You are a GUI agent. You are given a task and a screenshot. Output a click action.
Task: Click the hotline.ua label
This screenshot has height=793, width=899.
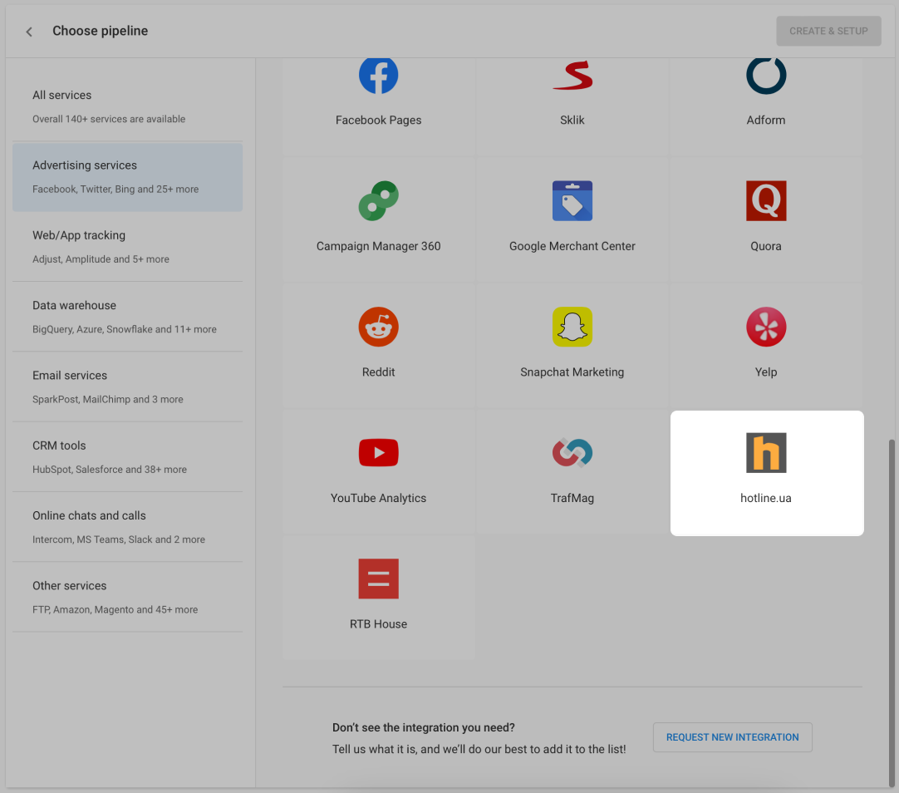coord(766,498)
